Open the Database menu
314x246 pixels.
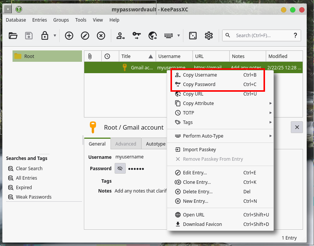16,20
